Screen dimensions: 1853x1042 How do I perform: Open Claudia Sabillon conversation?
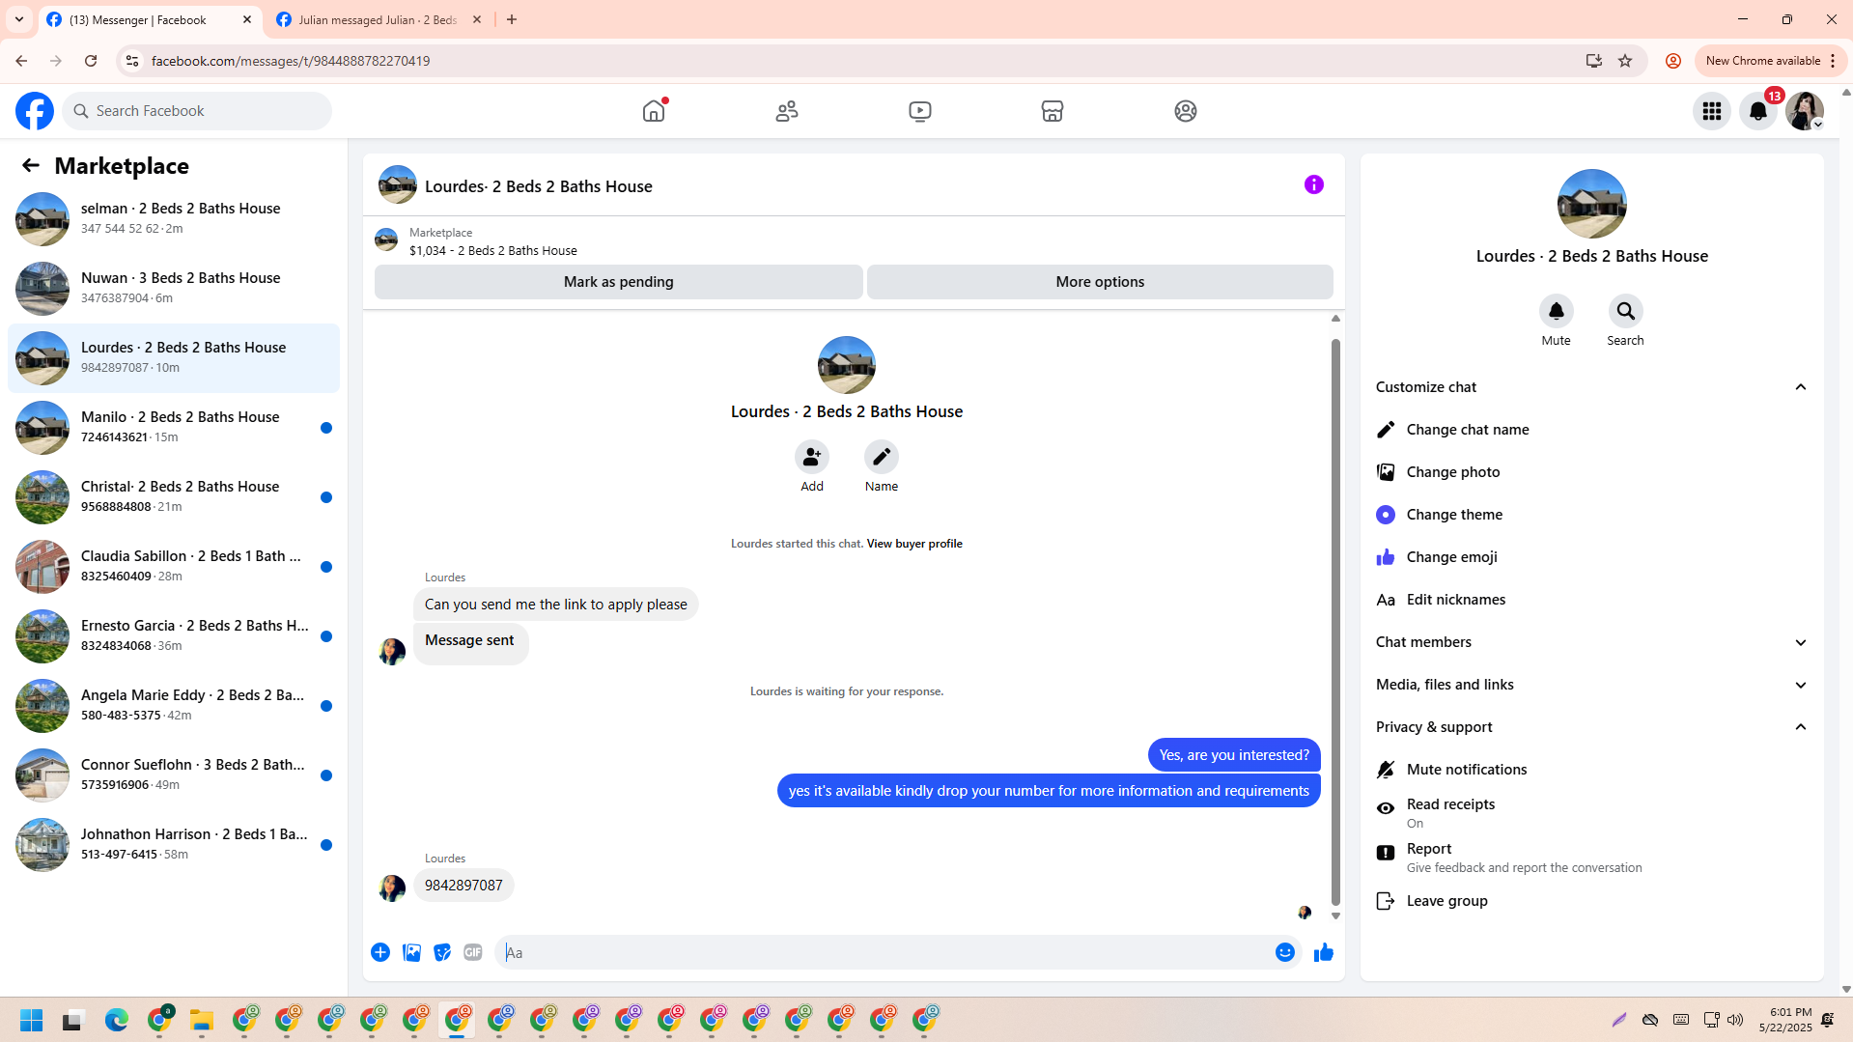(174, 567)
